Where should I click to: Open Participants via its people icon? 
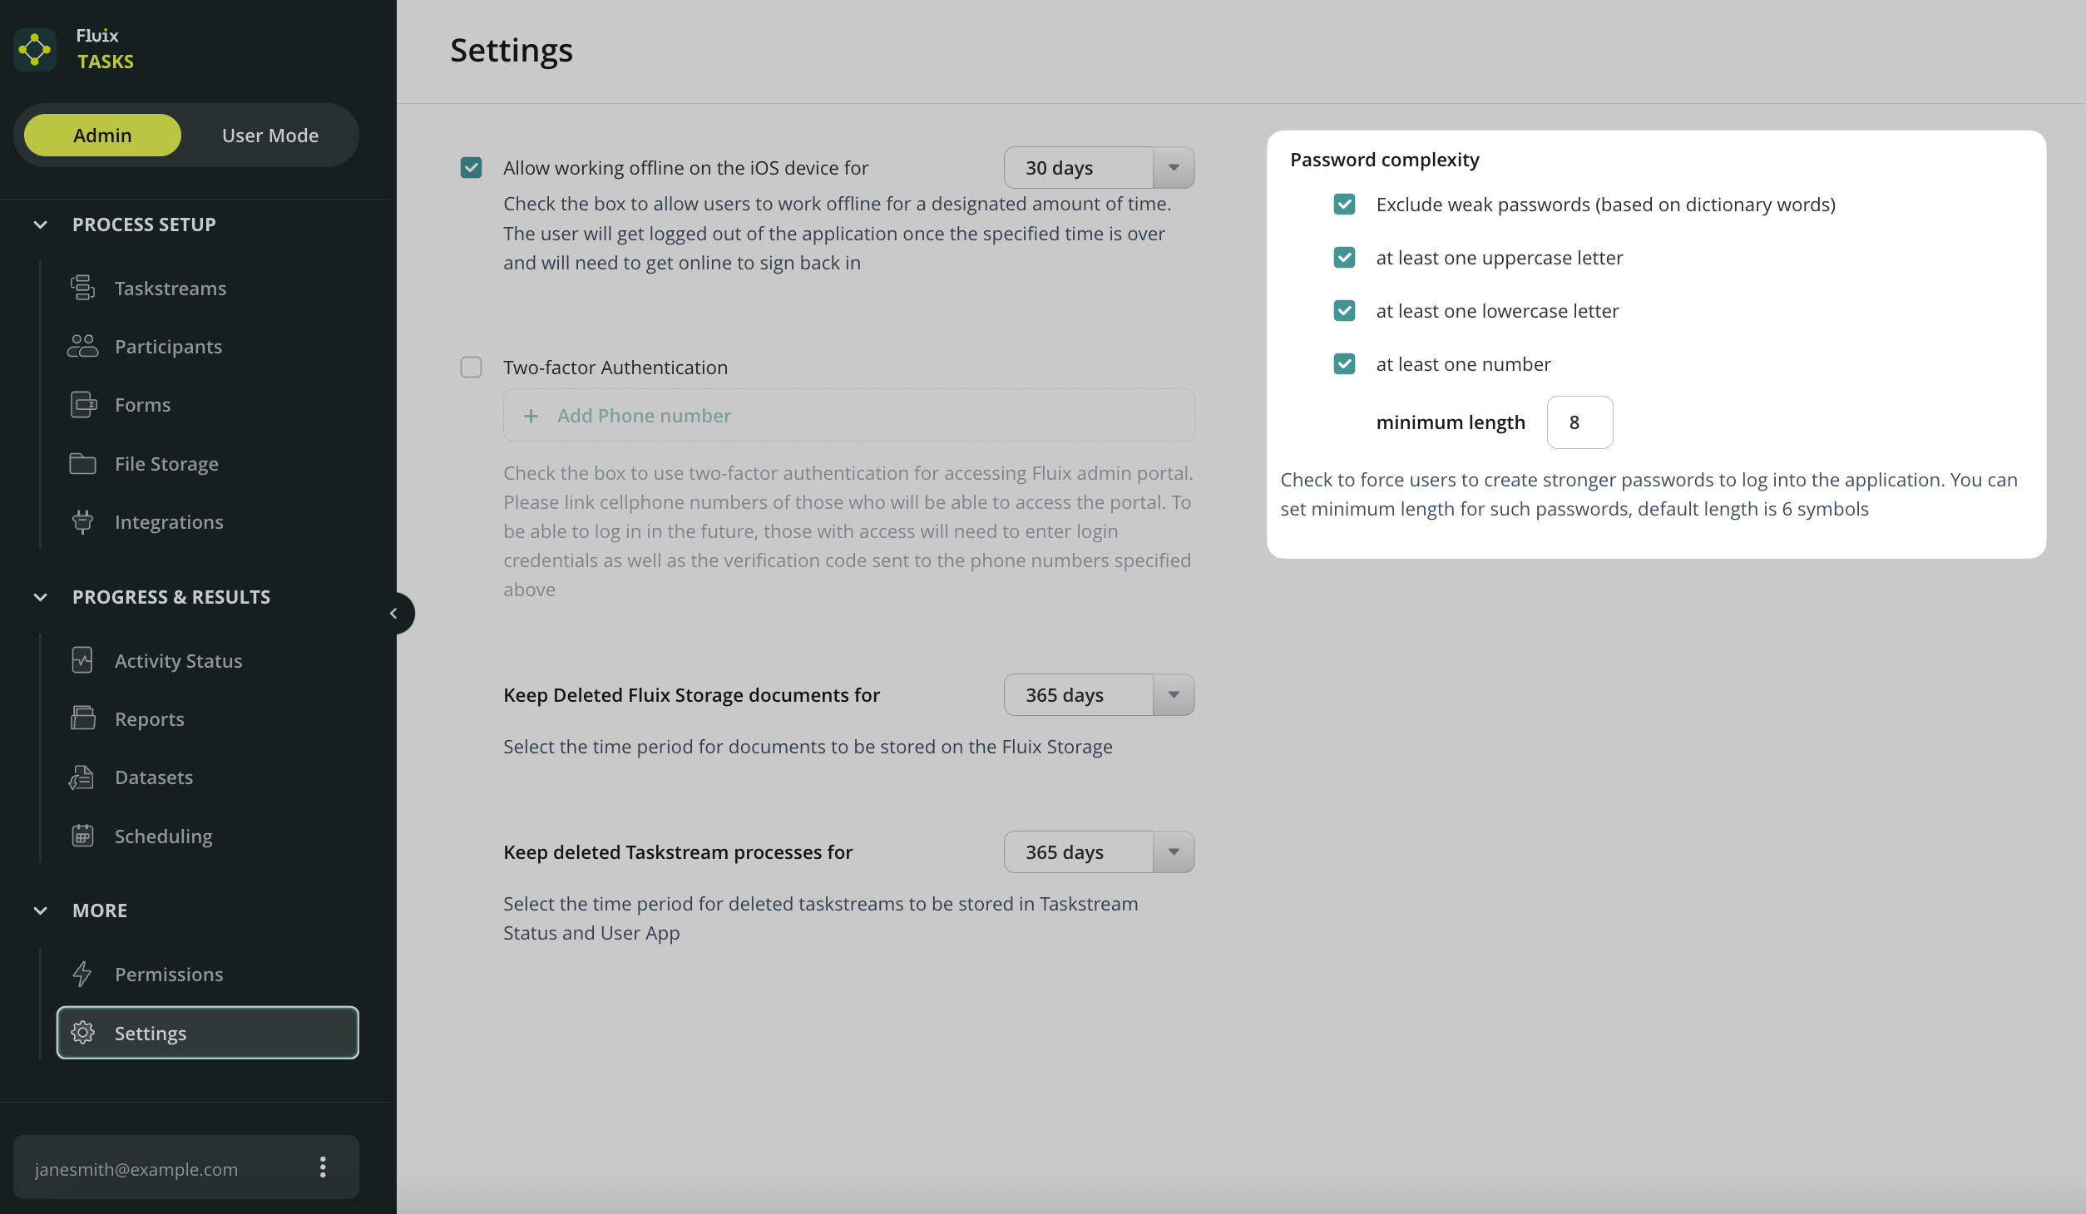(82, 346)
